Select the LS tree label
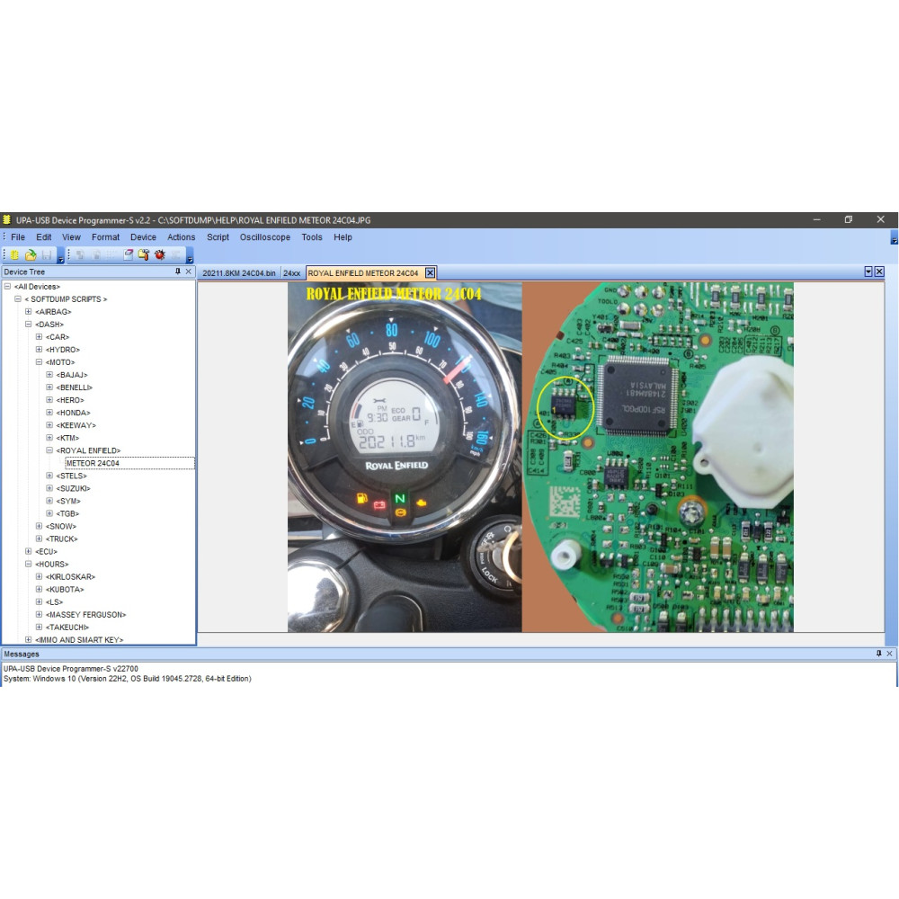The height and width of the screenshot is (899, 899). pyautogui.click(x=55, y=602)
